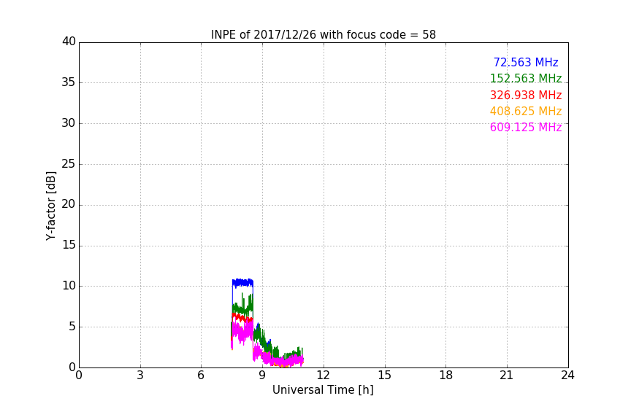Click the y-axis tick label 5
Image resolution: width=631 pixels, height=420 pixels.
(x=72, y=327)
